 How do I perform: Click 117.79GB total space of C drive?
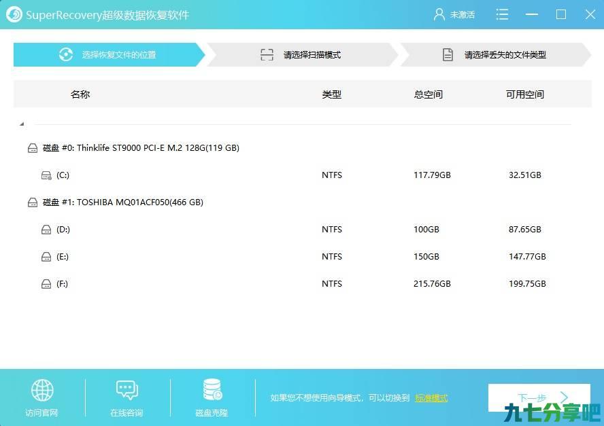pos(432,175)
